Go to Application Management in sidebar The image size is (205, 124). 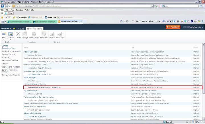[x=11, y=51]
